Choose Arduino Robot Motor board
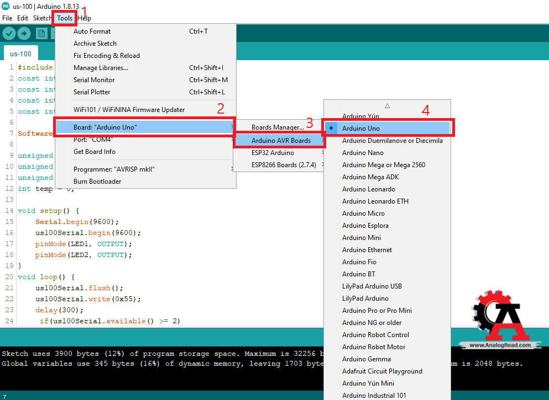549x400 pixels. click(x=387, y=347)
